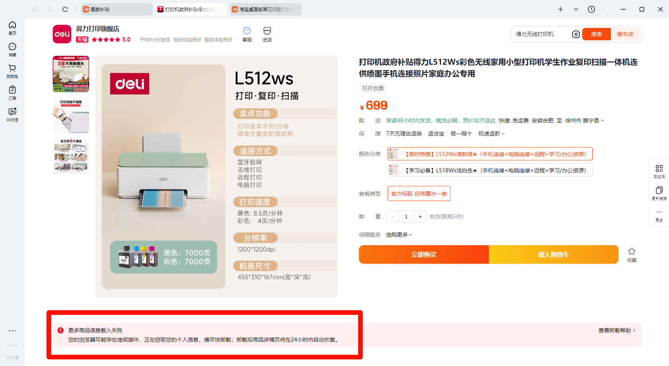Image resolution: width=669 pixels, height=366 pixels.
Task: Click 加入购物车 add to cart
Action: (x=553, y=254)
